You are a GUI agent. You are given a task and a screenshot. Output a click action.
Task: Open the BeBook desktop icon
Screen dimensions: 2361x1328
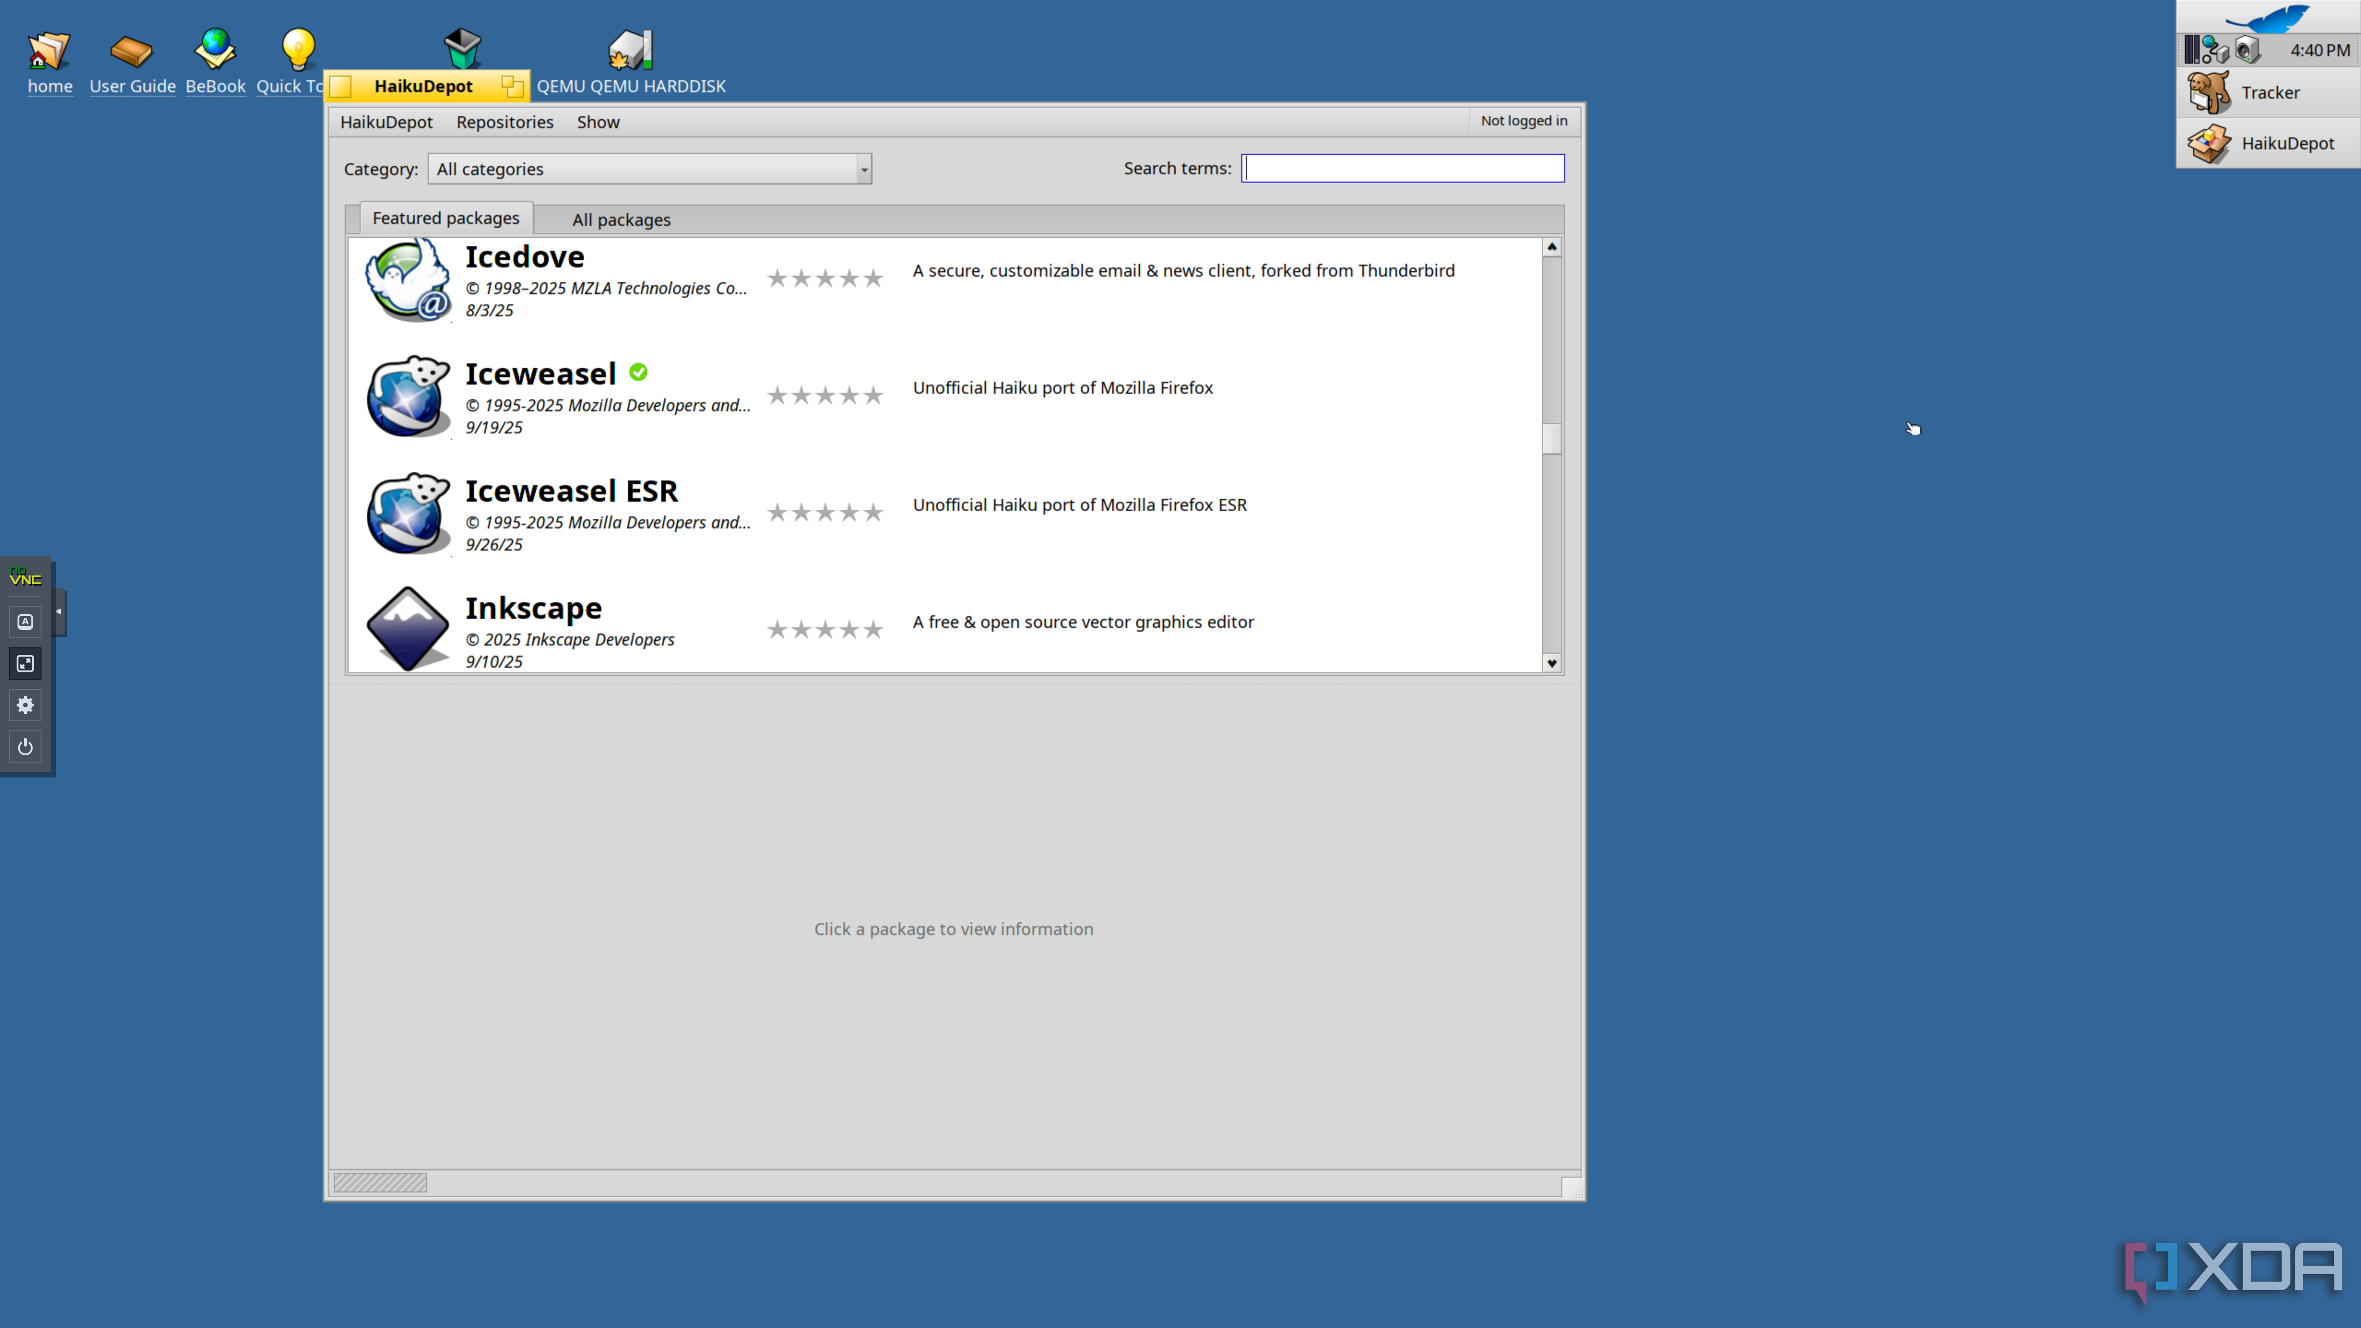[215, 49]
